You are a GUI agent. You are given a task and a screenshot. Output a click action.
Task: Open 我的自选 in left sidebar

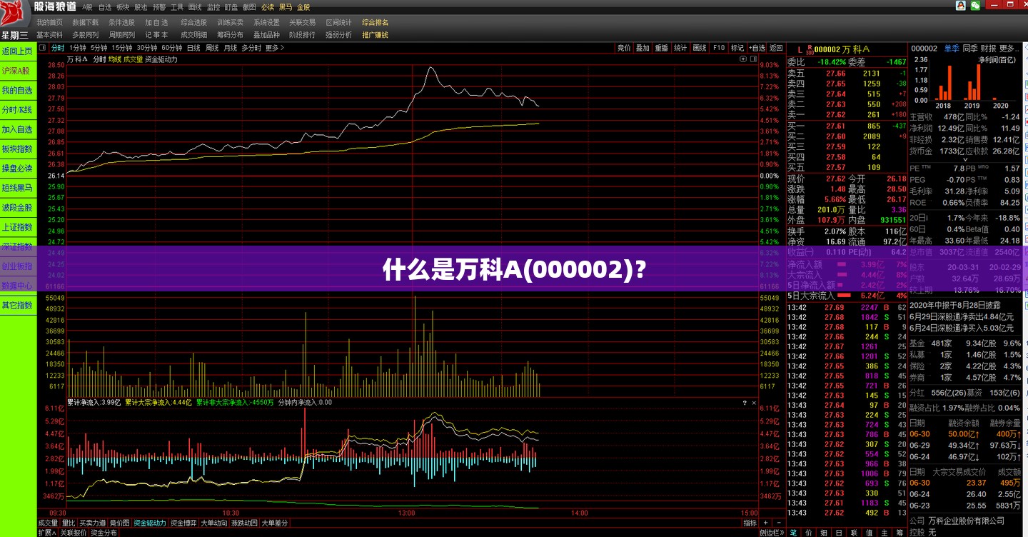pyautogui.click(x=18, y=91)
